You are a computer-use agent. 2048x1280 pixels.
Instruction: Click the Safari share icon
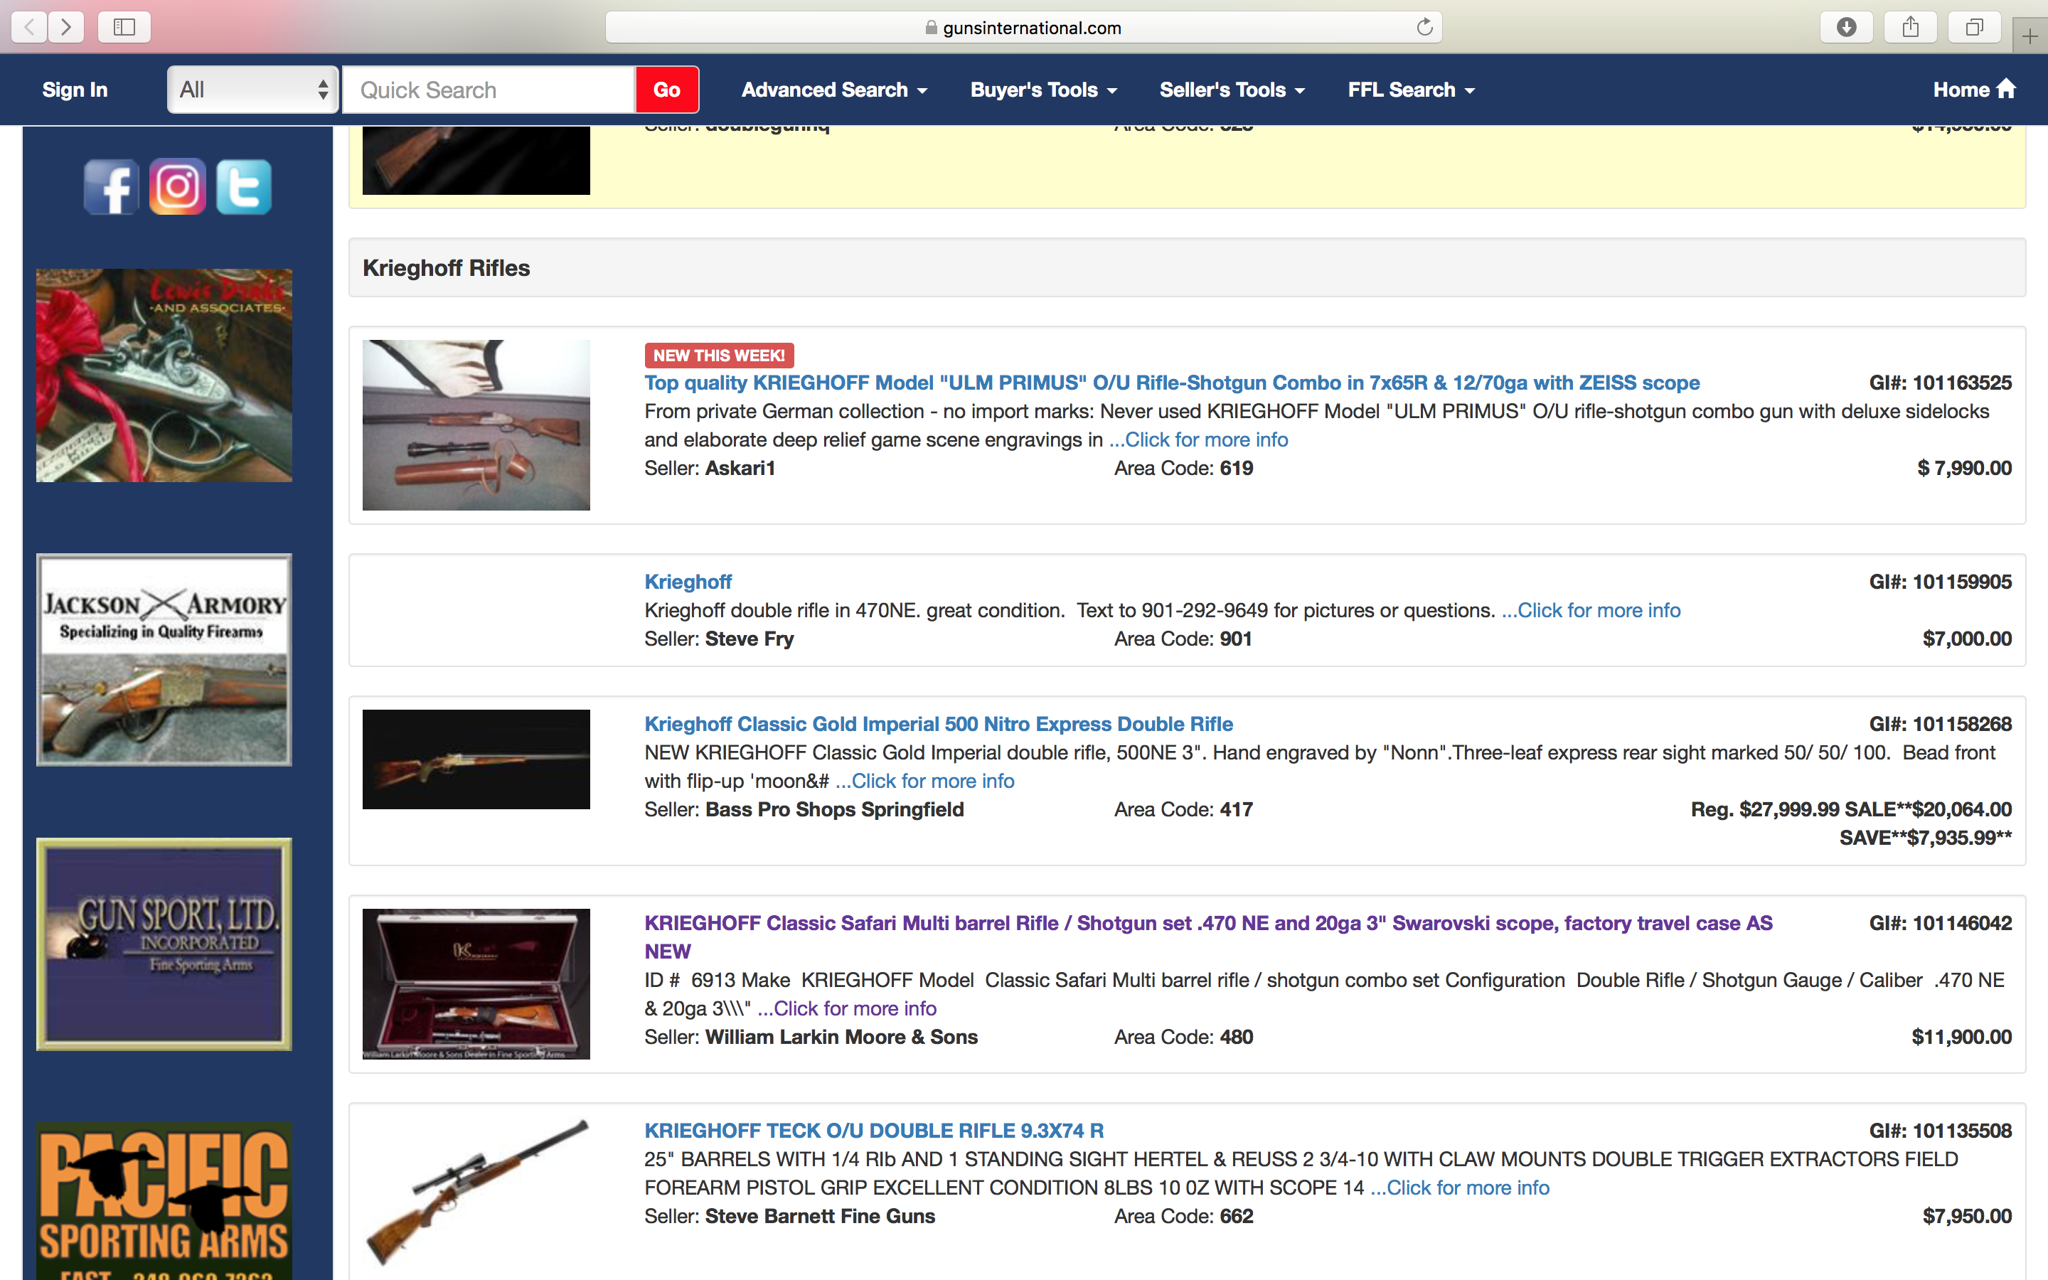click(1911, 27)
